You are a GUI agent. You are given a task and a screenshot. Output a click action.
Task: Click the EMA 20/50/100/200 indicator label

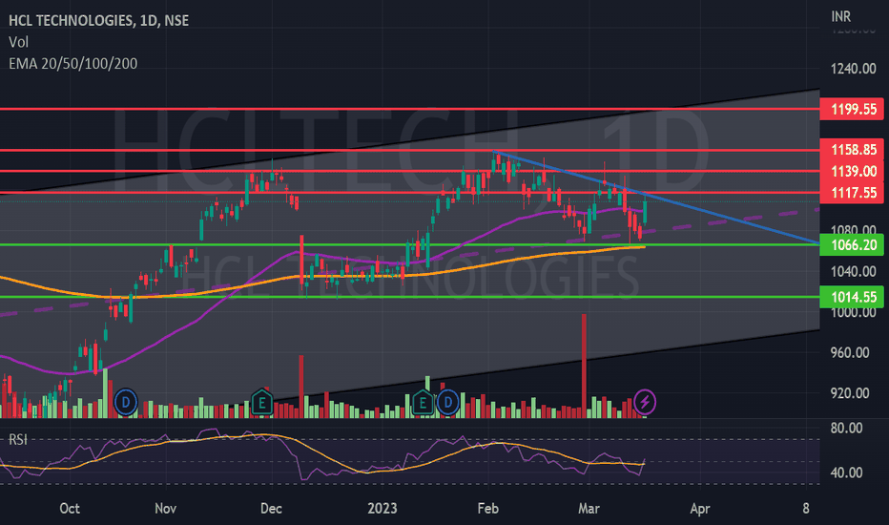click(73, 64)
